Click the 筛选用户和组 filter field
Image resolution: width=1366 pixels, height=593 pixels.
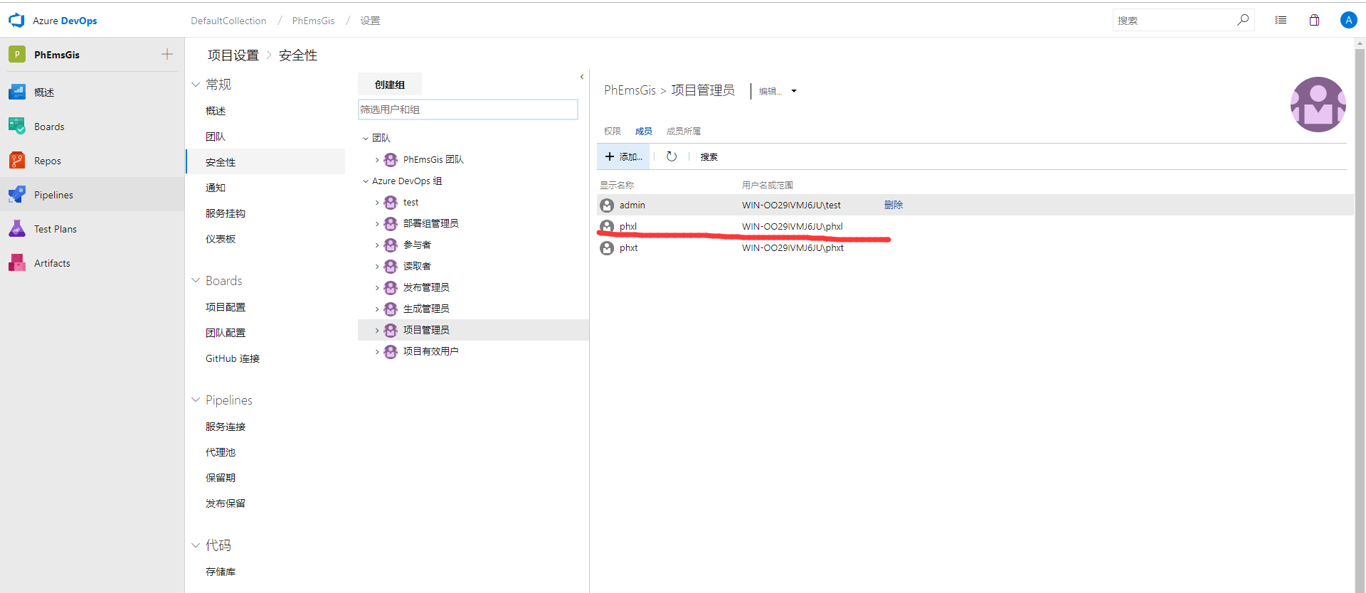click(x=467, y=109)
